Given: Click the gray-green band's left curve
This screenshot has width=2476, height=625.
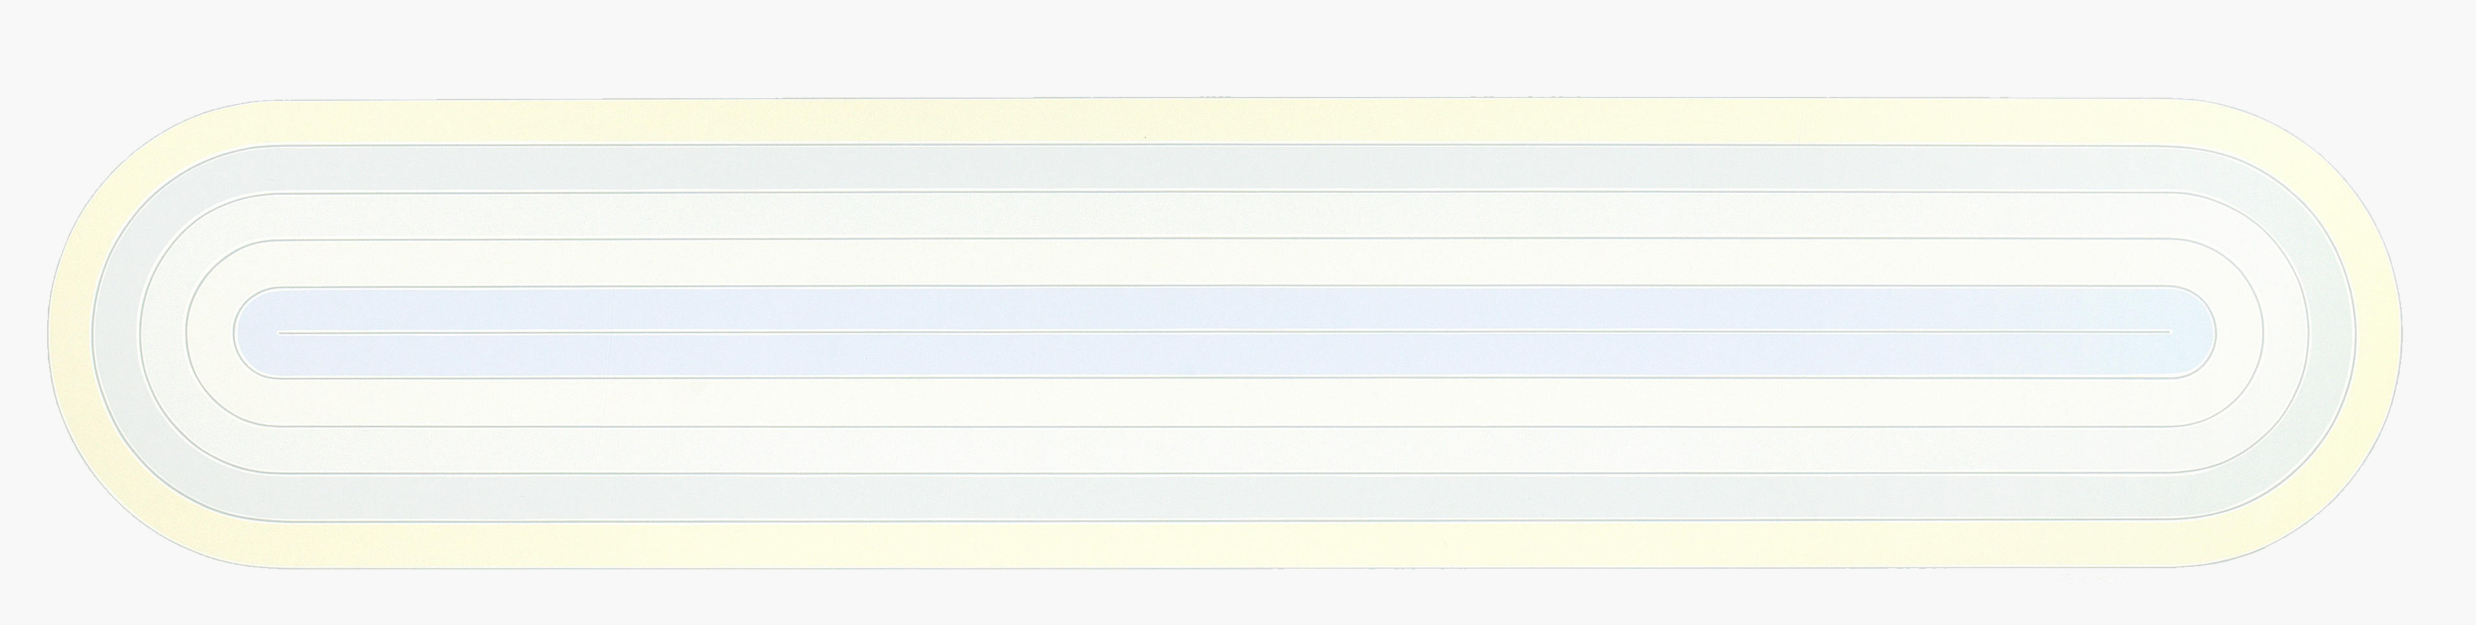Looking at the screenshot, I should 117,332.
